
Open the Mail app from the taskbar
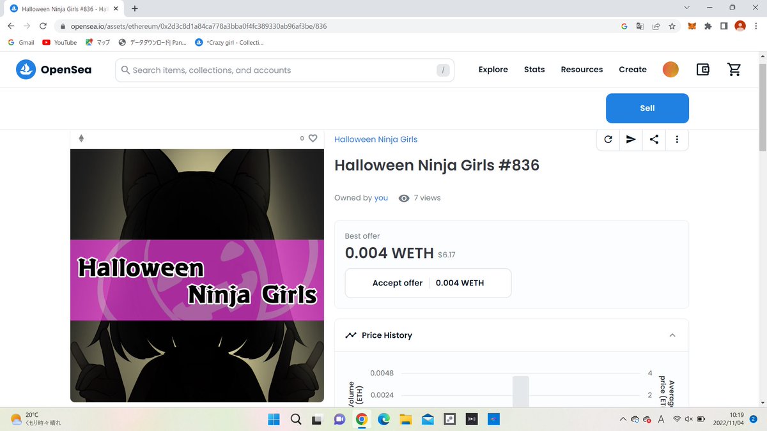coord(428,420)
